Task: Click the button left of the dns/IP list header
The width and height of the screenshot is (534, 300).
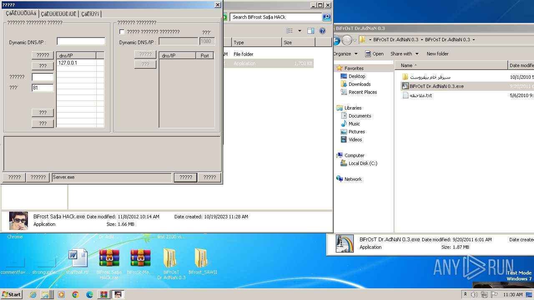Action: [x=43, y=55]
